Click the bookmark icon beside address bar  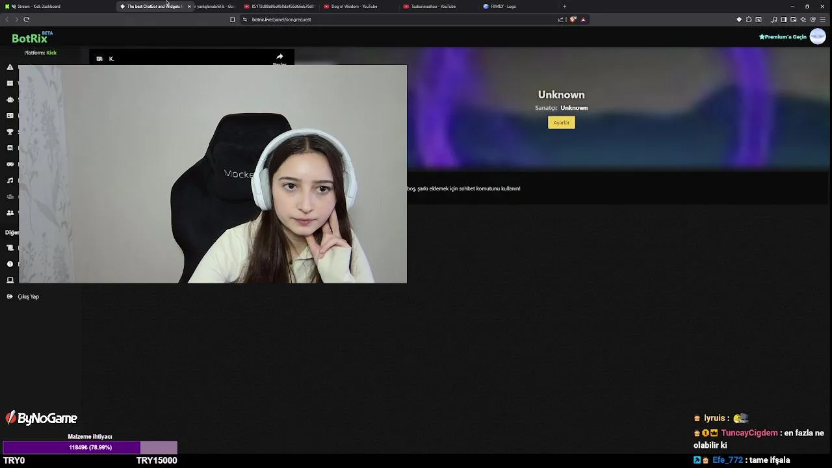pyautogui.click(x=232, y=19)
